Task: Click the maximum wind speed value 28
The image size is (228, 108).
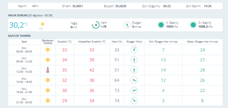Action: [202, 70]
